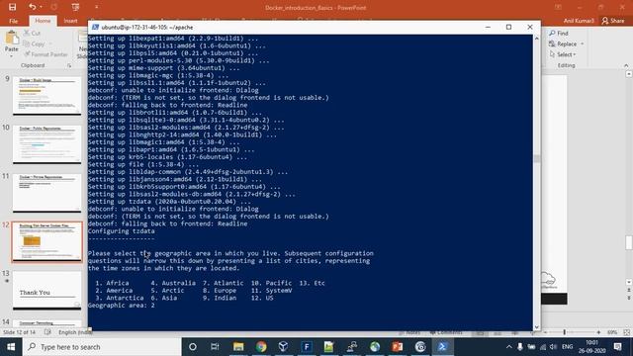Open the Select dropdown in Editing group
633x356 pixels.
pos(563,54)
